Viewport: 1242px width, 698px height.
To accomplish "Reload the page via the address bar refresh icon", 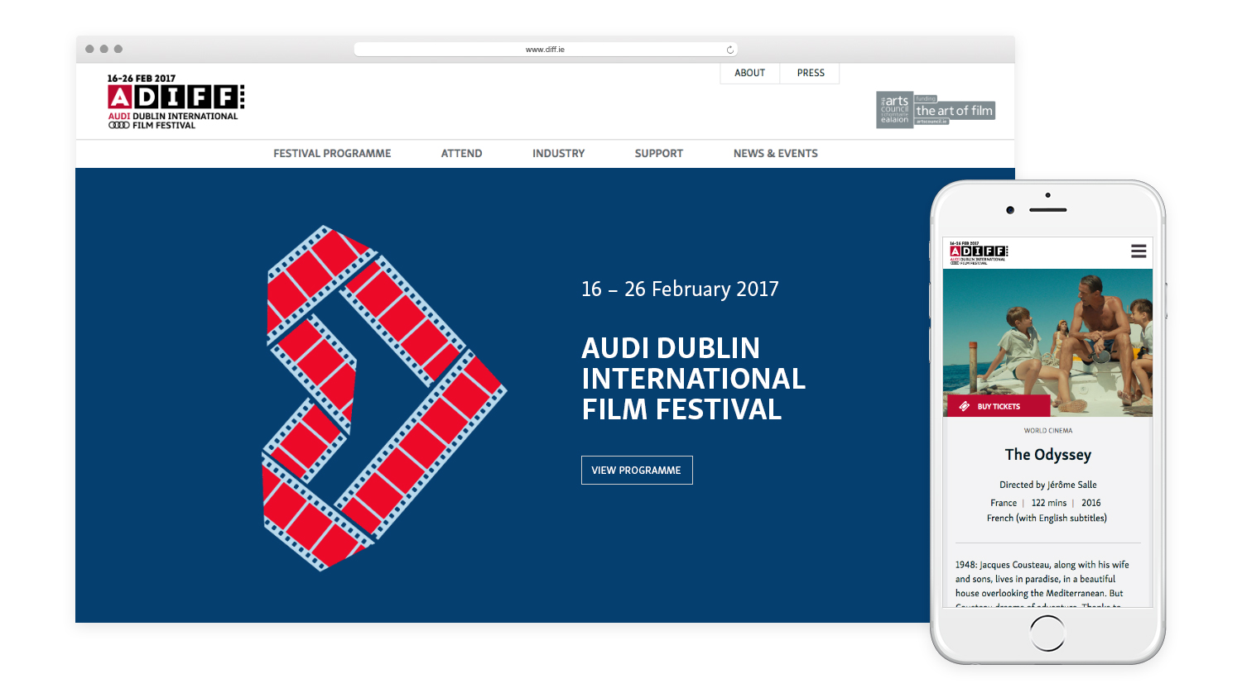I will [x=729, y=50].
